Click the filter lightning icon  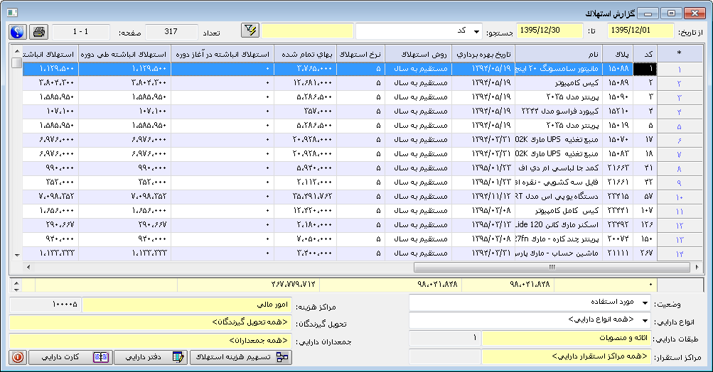coord(250,31)
